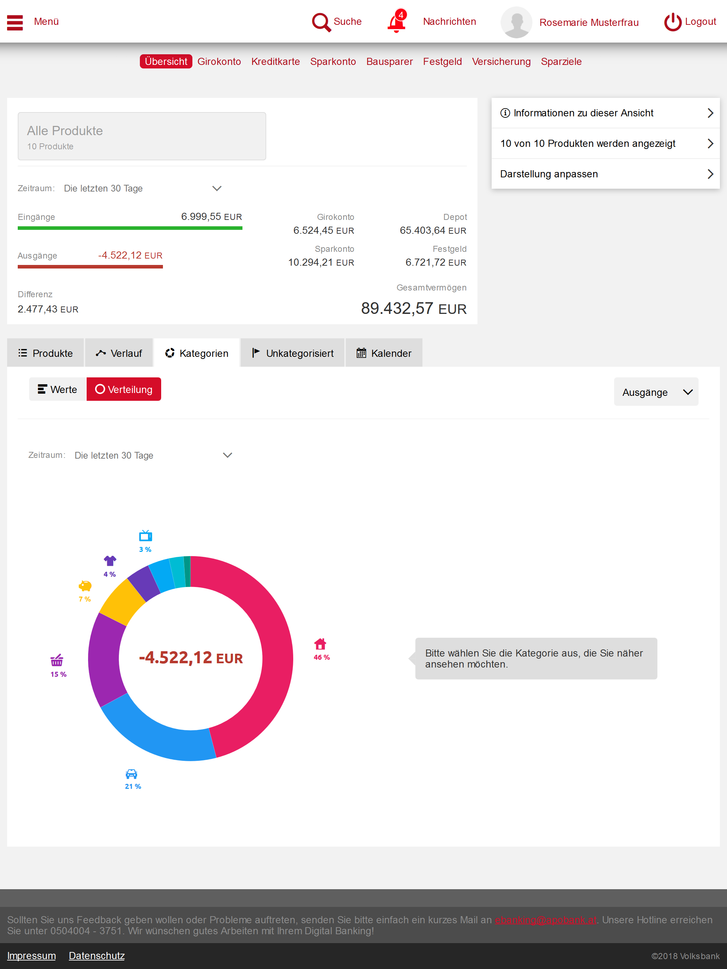Switch to the Produkte tab
The width and height of the screenshot is (727, 969).
[x=45, y=353]
